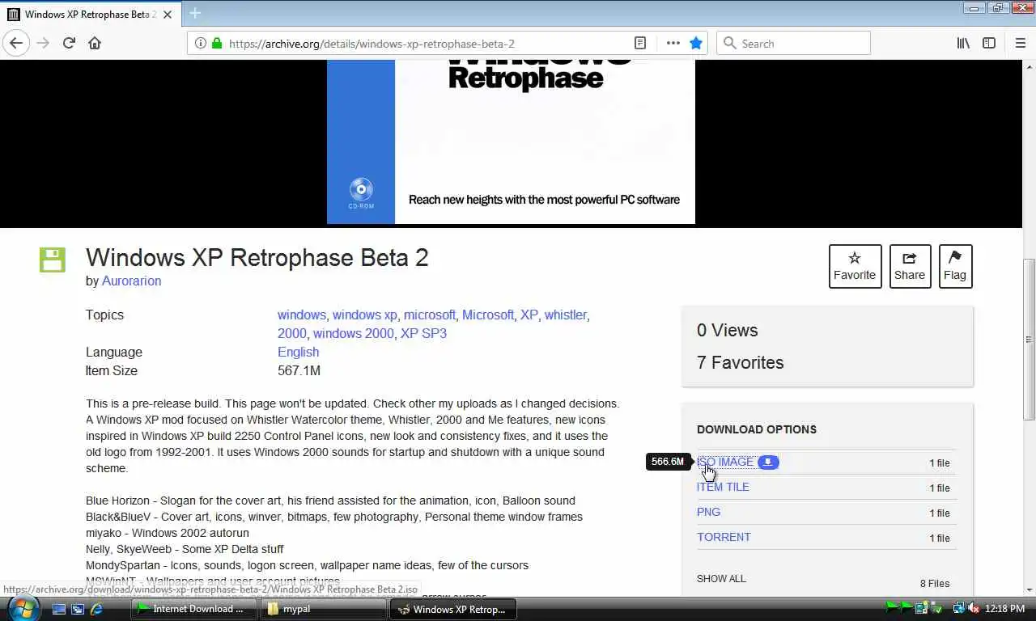Viewport: 1036px width, 621px height.
Task: Click the '0 Views' count text
Action: point(728,330)
